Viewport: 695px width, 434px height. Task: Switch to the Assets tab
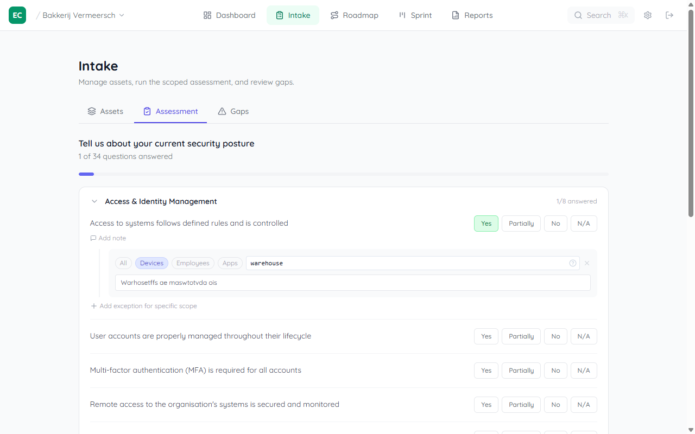pyautogui.click(x=105, y=111)
